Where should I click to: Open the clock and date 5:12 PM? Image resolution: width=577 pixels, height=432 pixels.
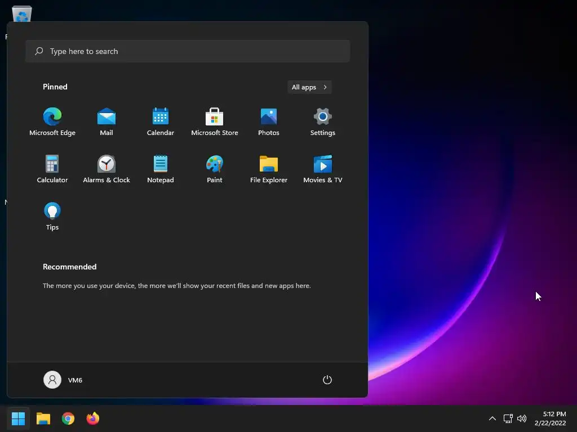[551, 418]
